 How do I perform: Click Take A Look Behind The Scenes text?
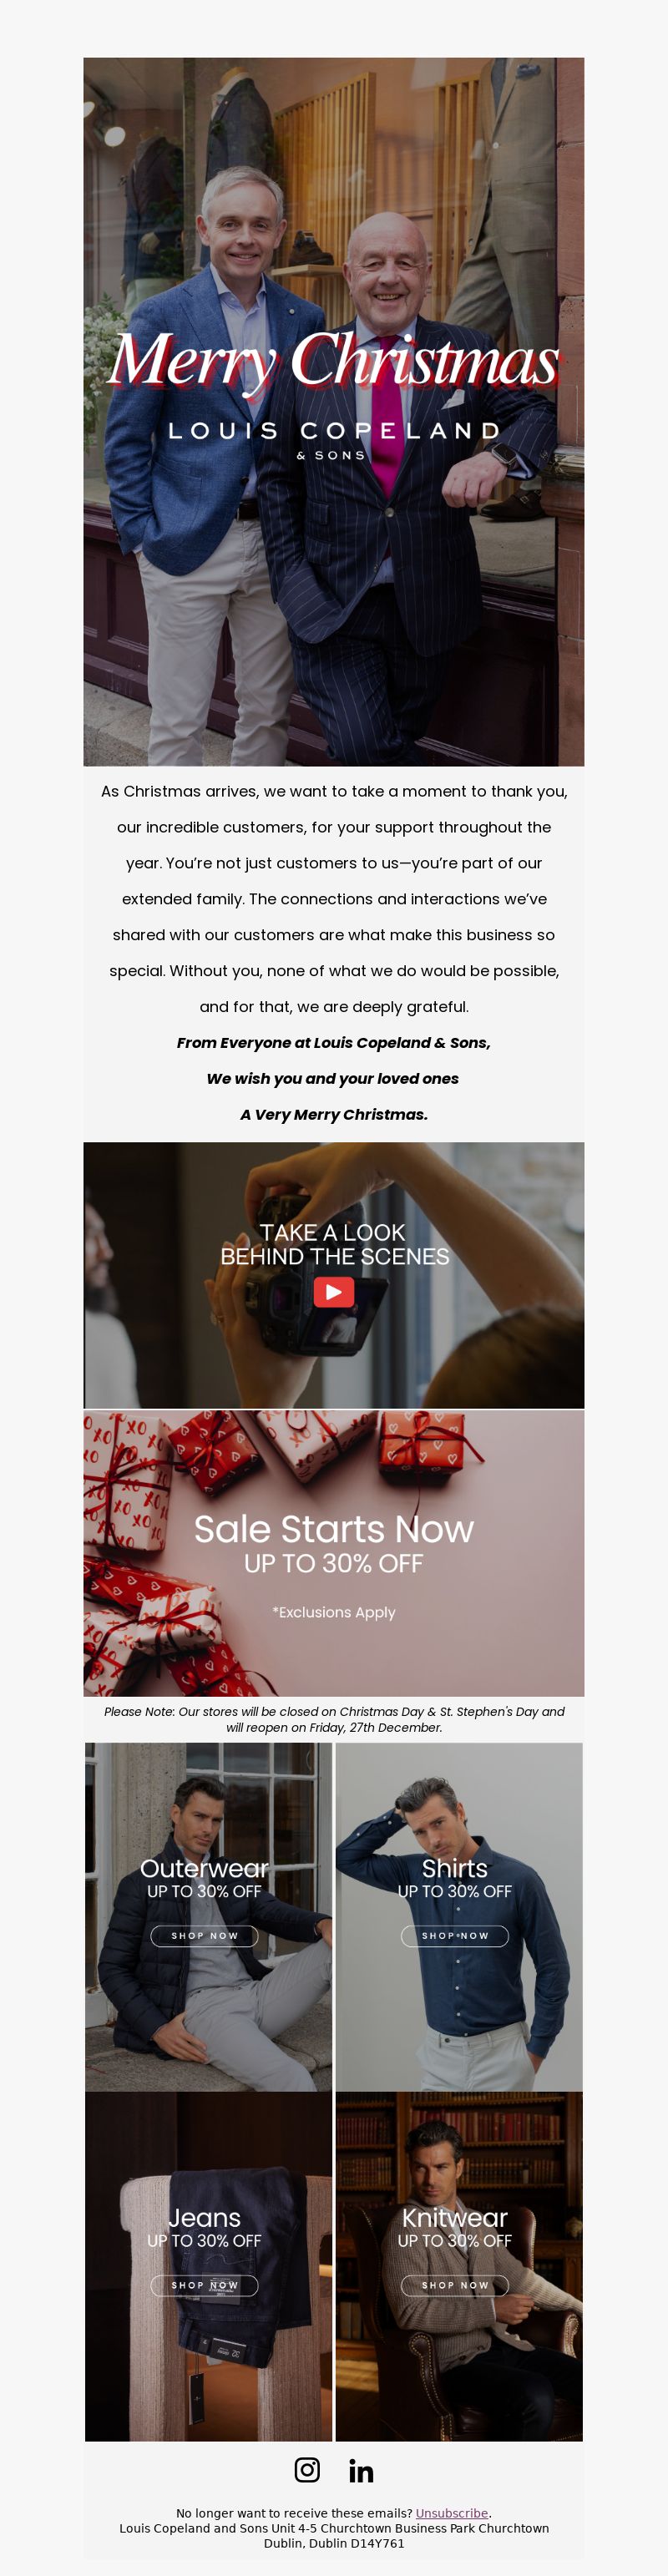pos(334,1244)
